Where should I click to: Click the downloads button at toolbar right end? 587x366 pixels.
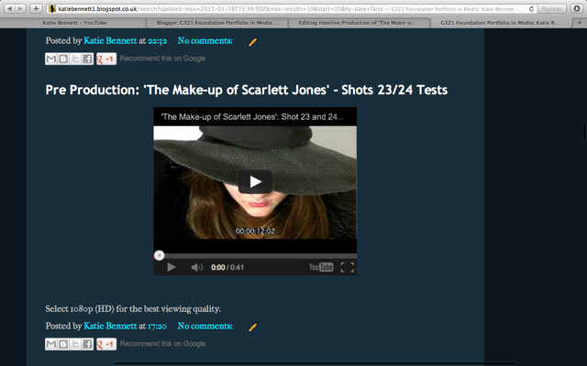(577, 8)
